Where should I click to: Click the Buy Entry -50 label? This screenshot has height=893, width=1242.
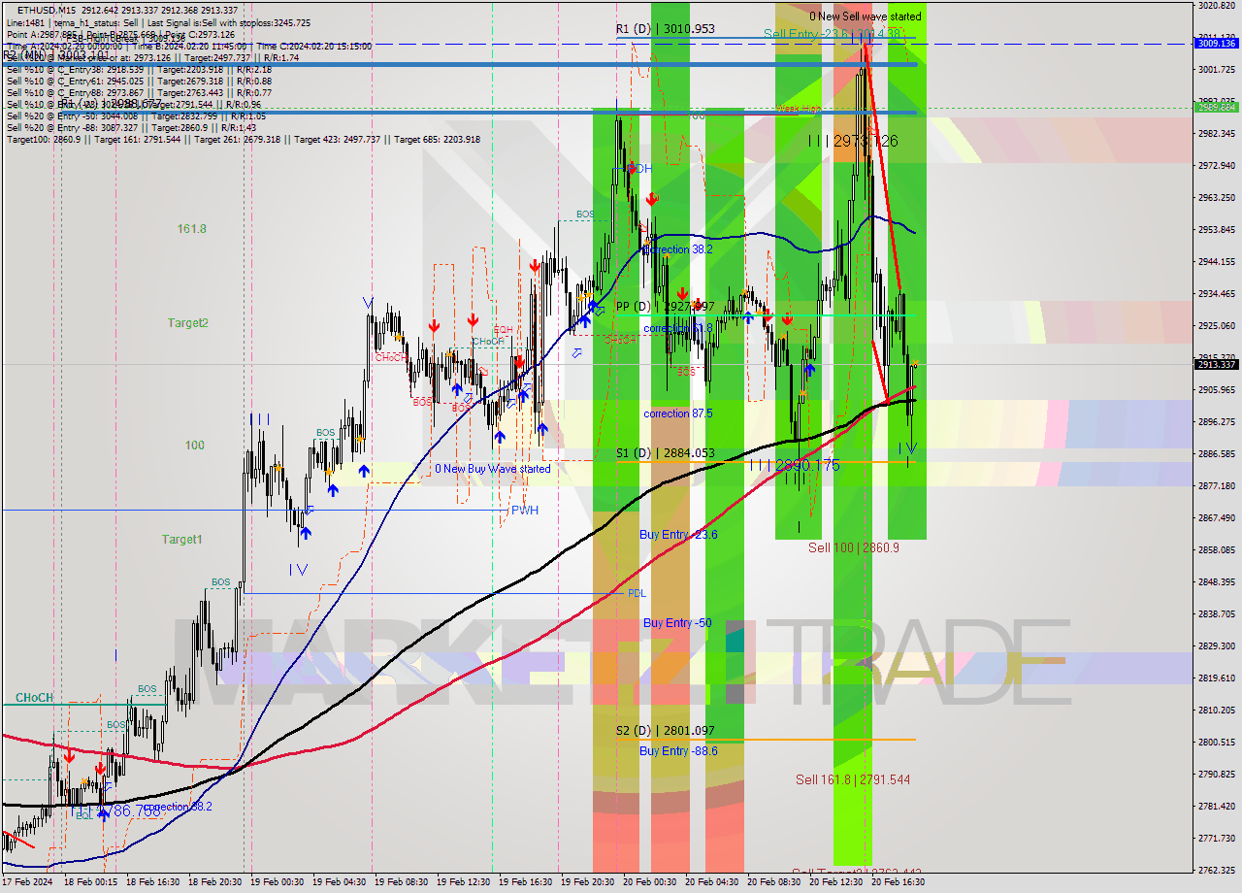click(677, 623)
